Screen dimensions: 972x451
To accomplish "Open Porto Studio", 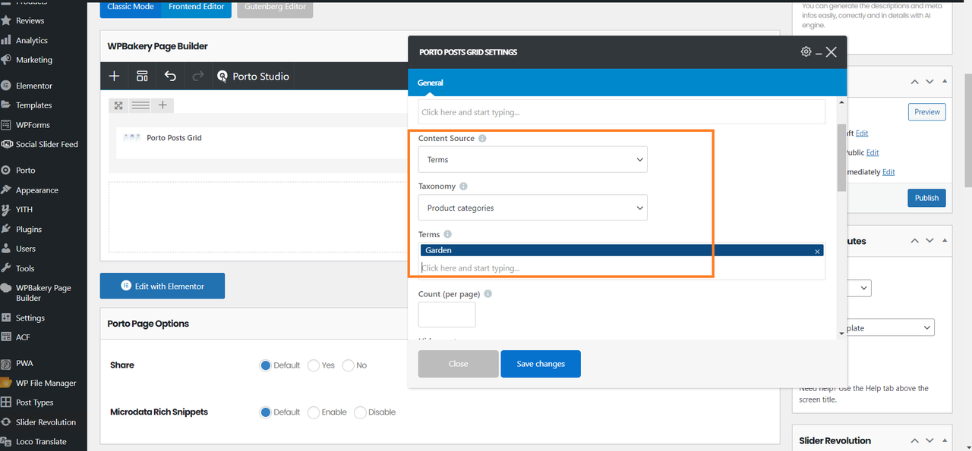I will point(253,76).
